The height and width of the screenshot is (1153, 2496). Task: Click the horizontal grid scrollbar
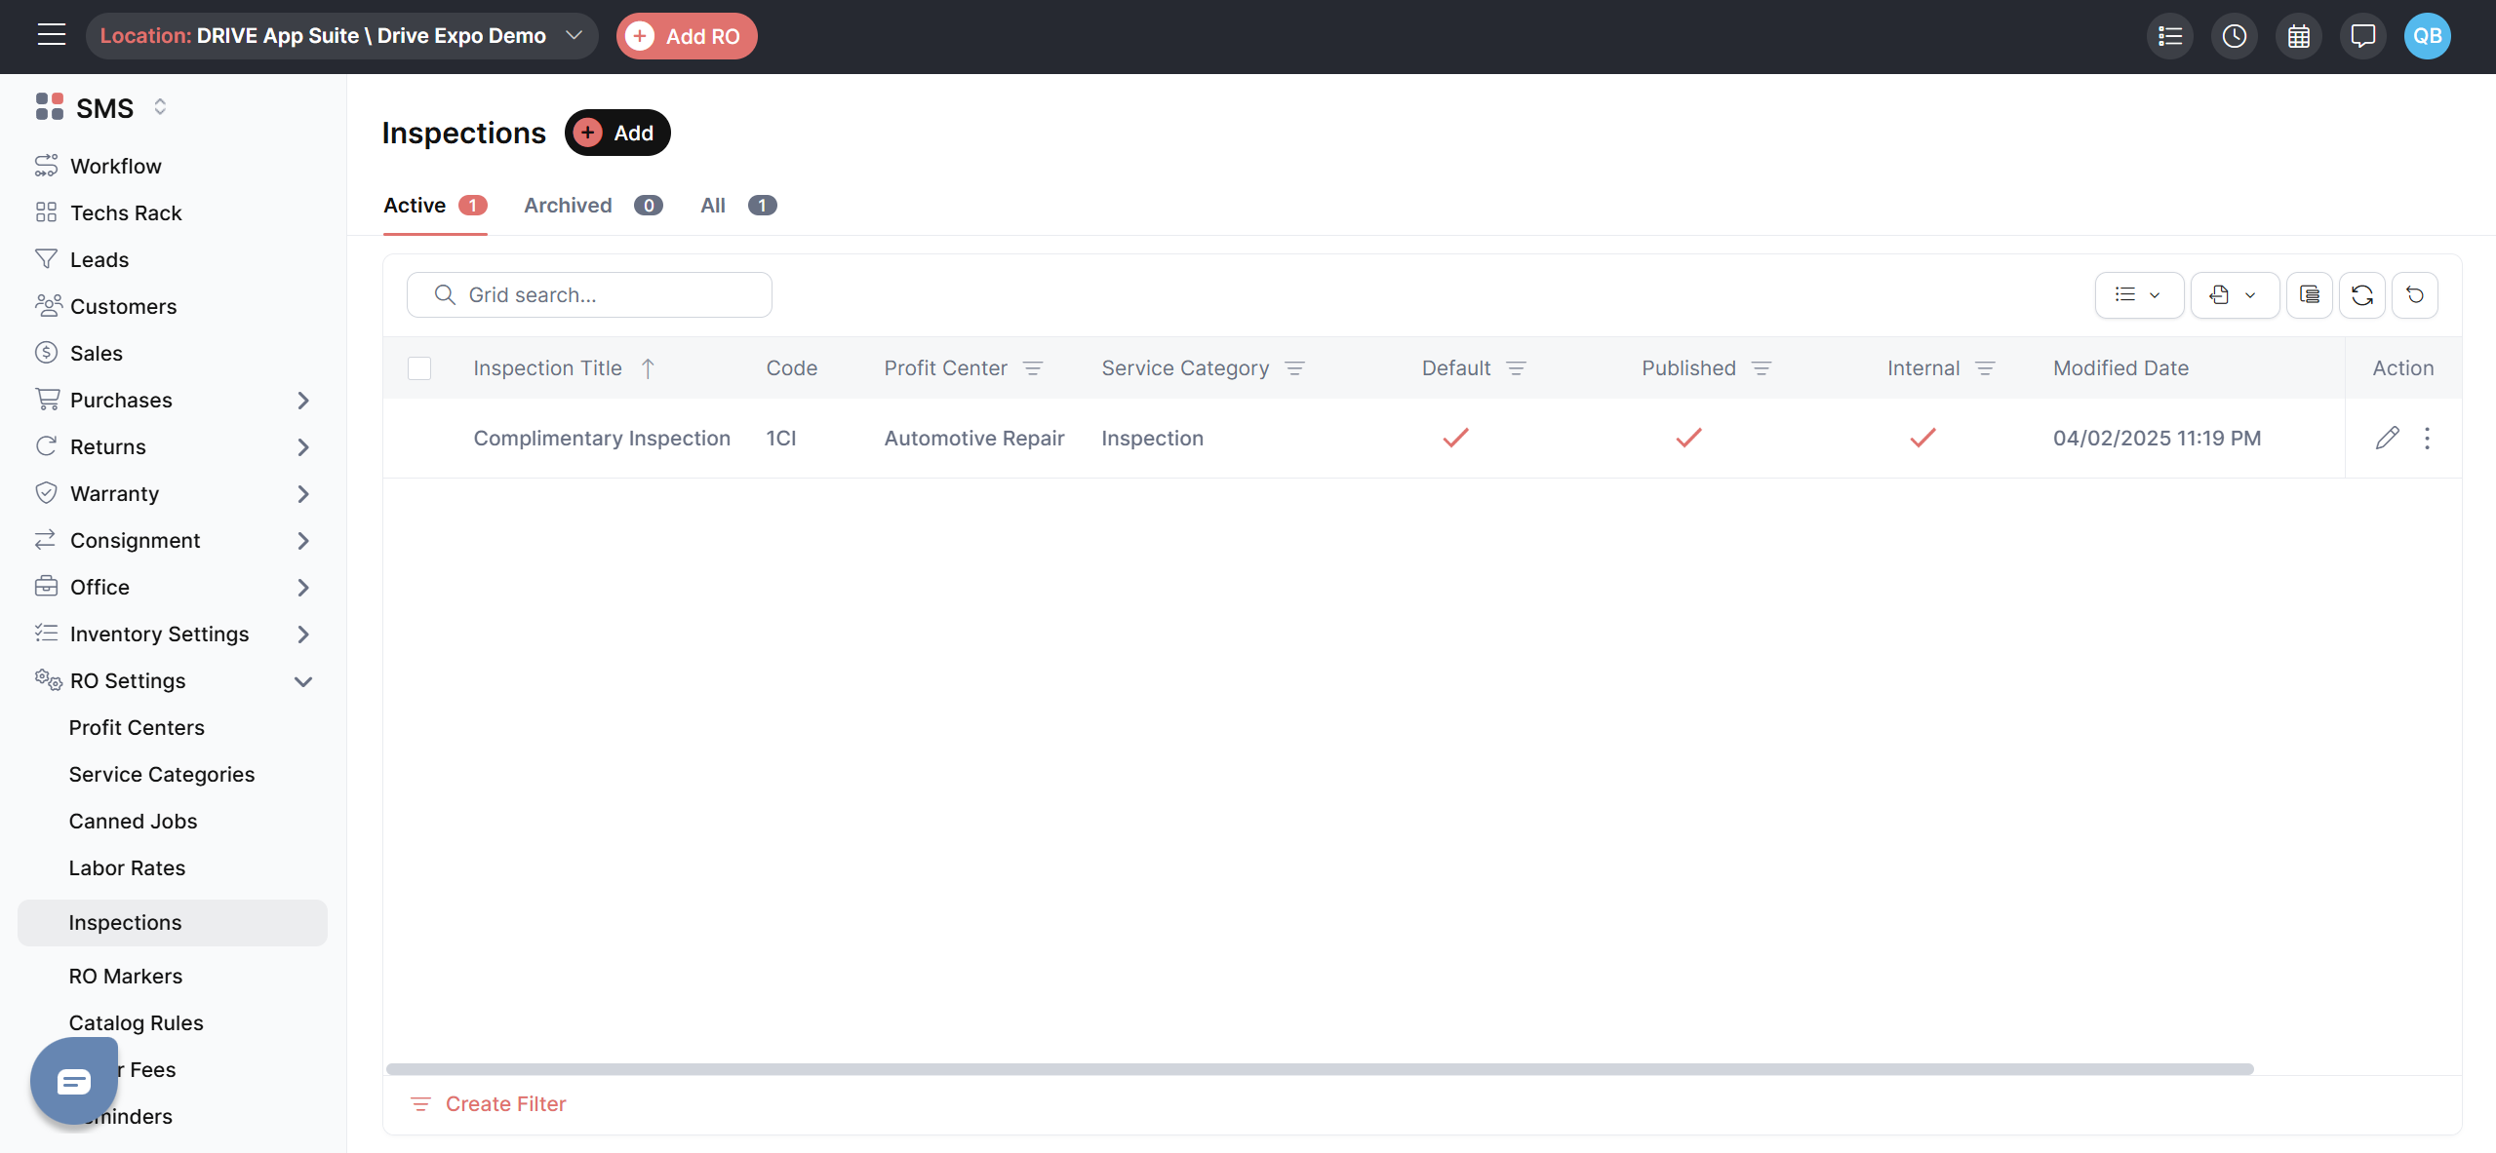click(x=1319, y=1069)
